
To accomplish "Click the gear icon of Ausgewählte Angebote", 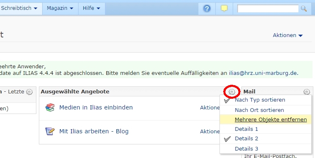I will (232, 92).
